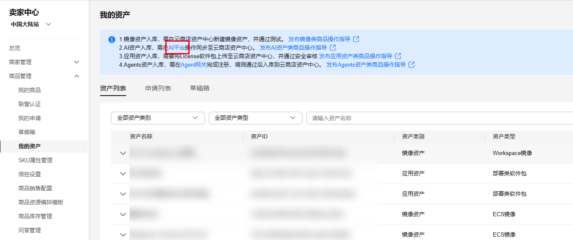Follow the AI平台 link in notice

point(177,48)
